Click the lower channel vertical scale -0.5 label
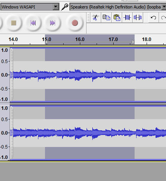 click(4, 147)
